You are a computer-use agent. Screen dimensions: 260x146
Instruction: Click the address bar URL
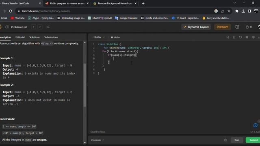(46, 11)
